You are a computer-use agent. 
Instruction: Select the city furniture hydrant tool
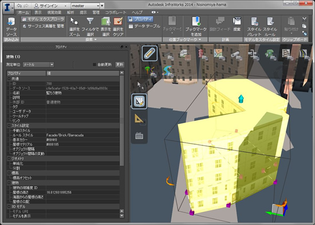[203, 54]
